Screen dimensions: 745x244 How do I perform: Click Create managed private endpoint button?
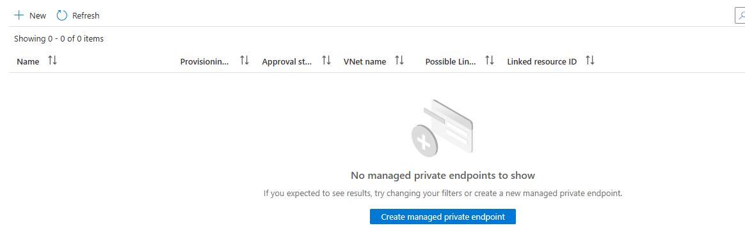(x=443, y=217)
